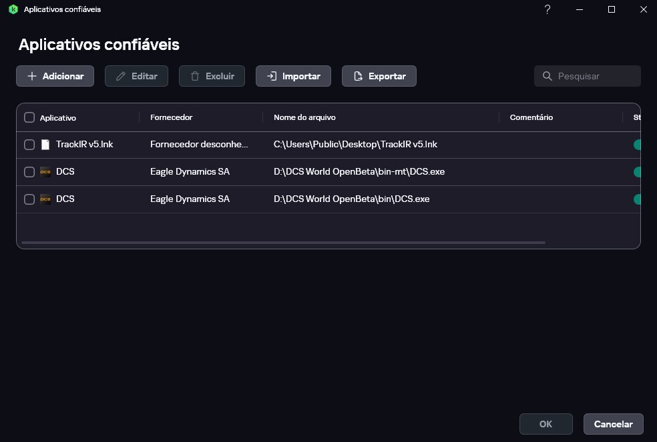The width and height of the screenshot is (657, 442).
Task: Click Eagle Dynamics SA in the bin-mt row
Action: coord(190,171)
